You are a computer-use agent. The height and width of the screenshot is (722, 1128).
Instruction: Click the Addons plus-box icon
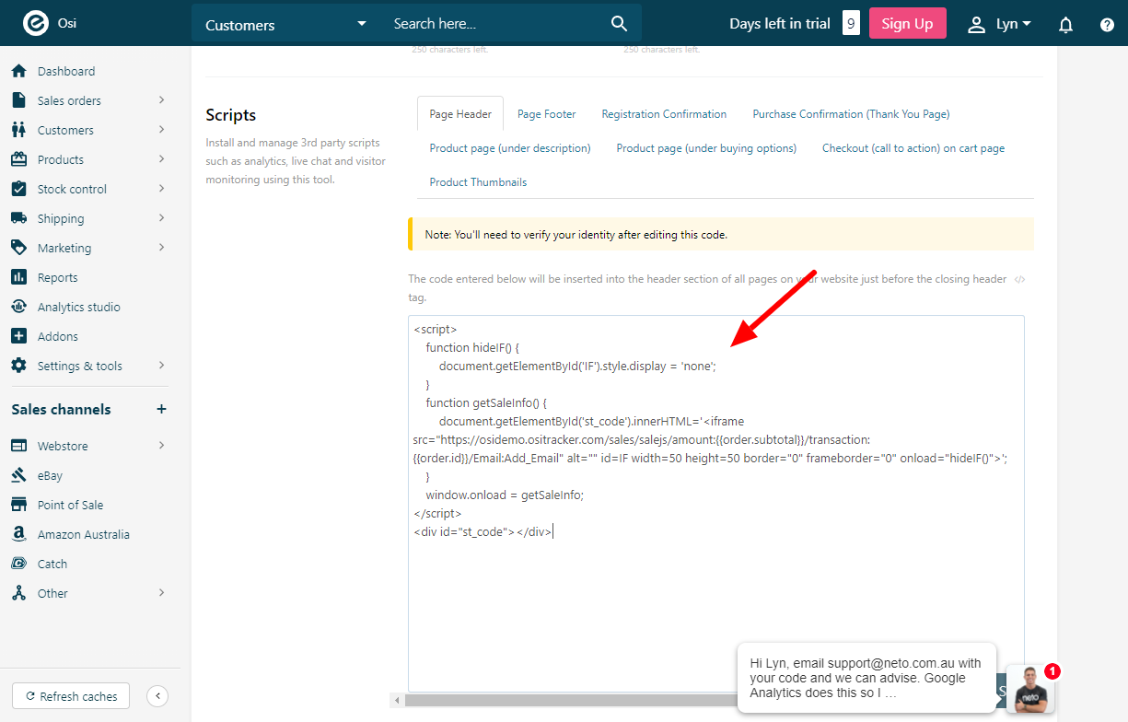tap(18, 336)
